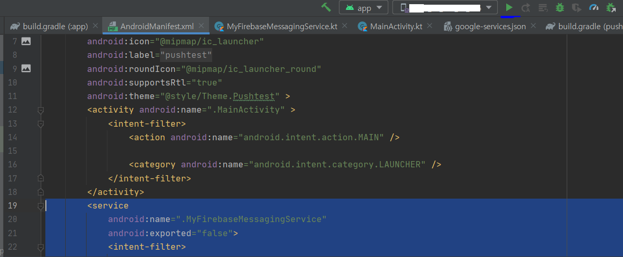The height and width of the screenshot is (257, 623).
Task: Open the google-services.json tab
Action: tap(490, 27)
